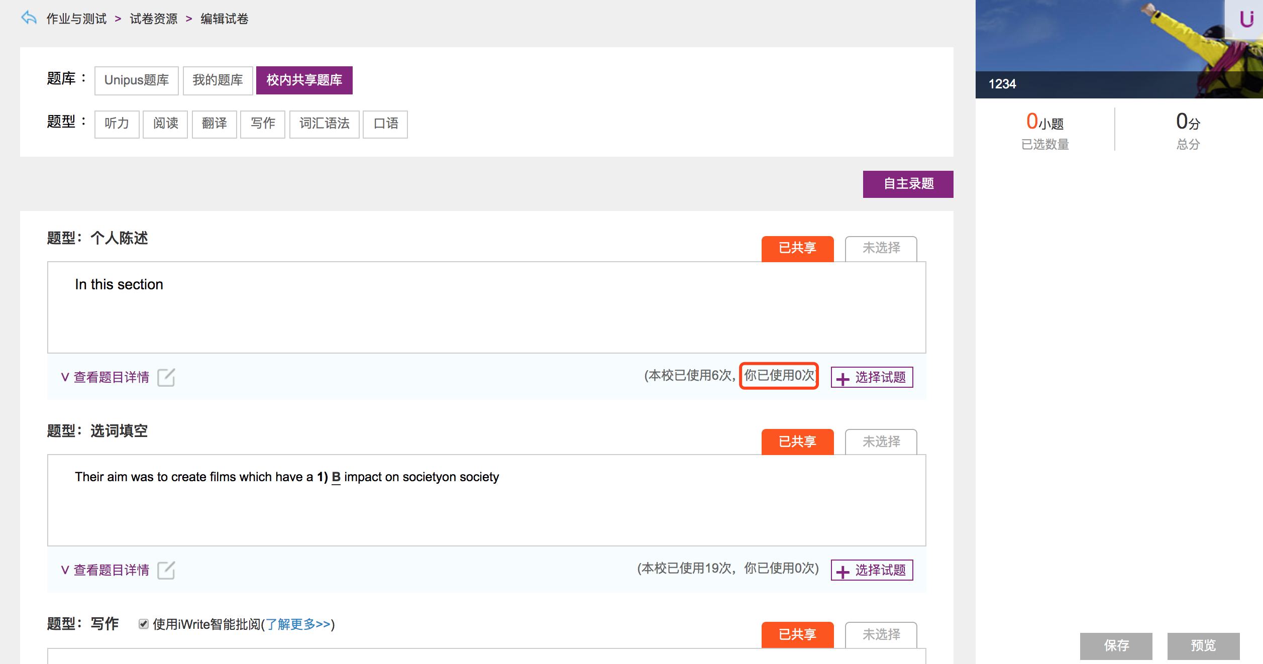The image size is (1263, 664).
Task: Open the 了解更多>> link
Action: pos(298,624)
